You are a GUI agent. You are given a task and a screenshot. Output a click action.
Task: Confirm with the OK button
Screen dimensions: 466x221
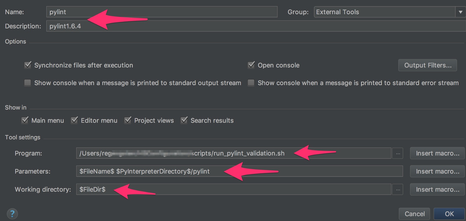449,214
